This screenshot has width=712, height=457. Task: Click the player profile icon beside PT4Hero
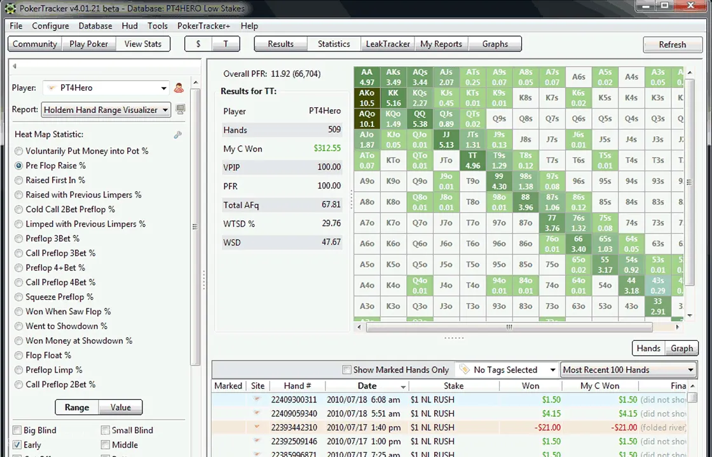coord(179,88)
